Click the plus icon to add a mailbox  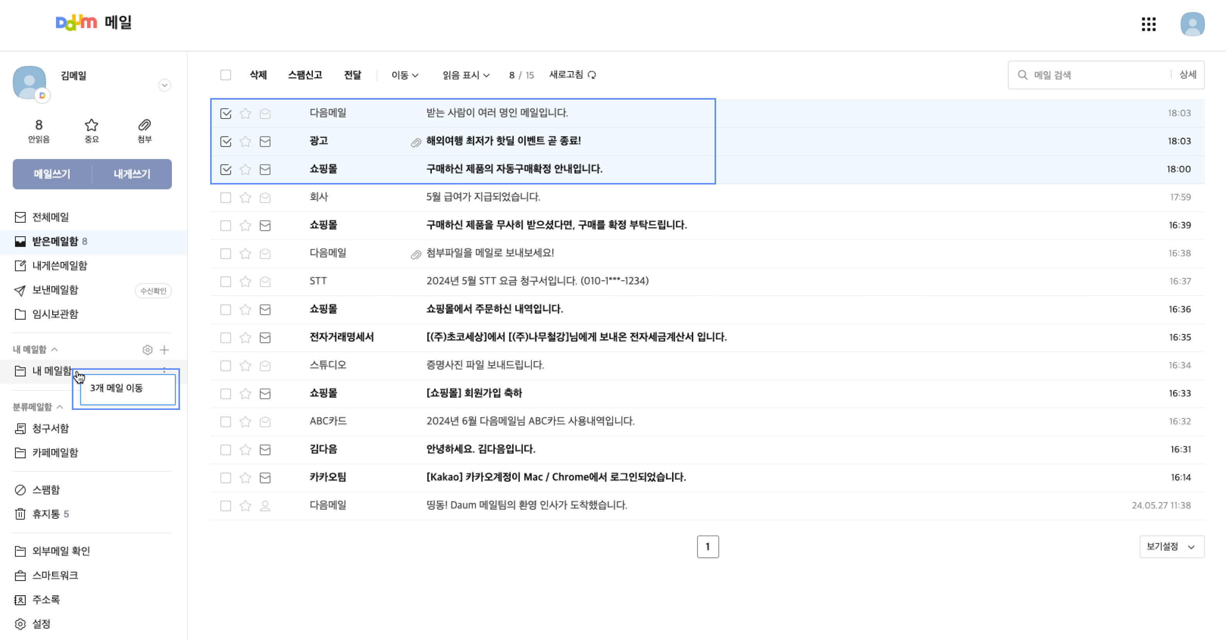pyautogui.click(x=164, y=349)
